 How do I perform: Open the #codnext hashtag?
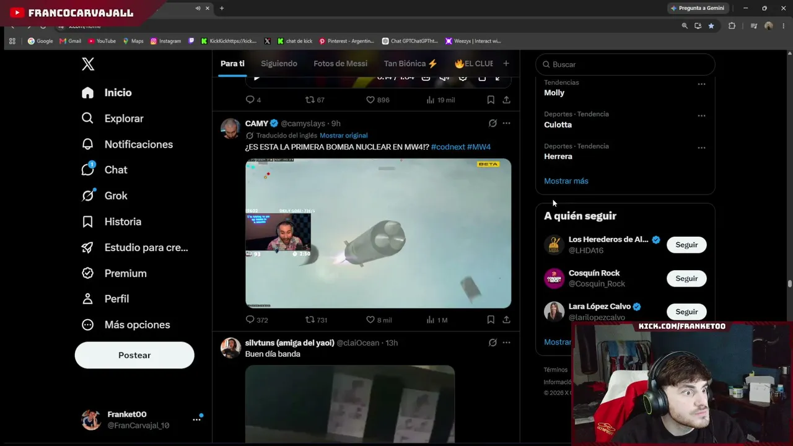[448, 147]
